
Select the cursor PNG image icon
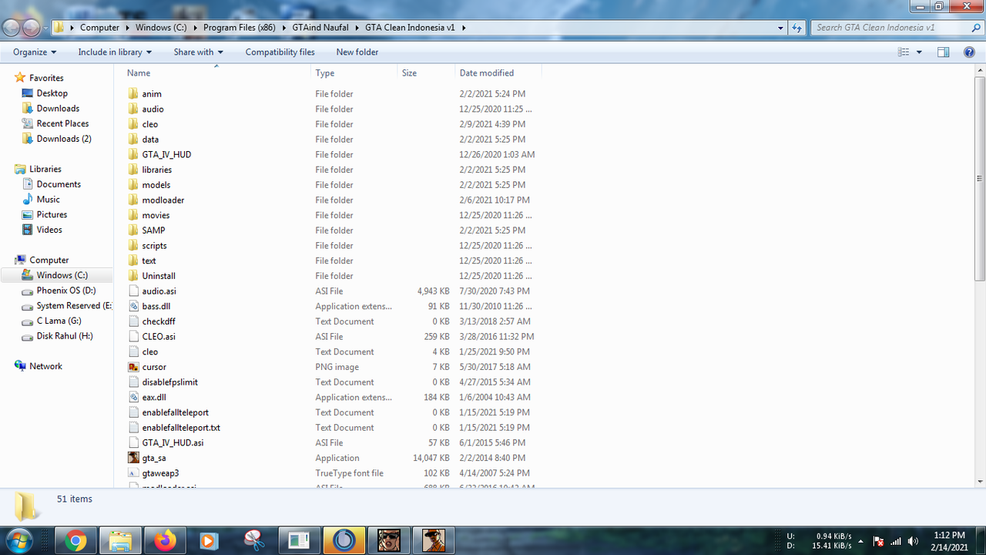[133, 367]
